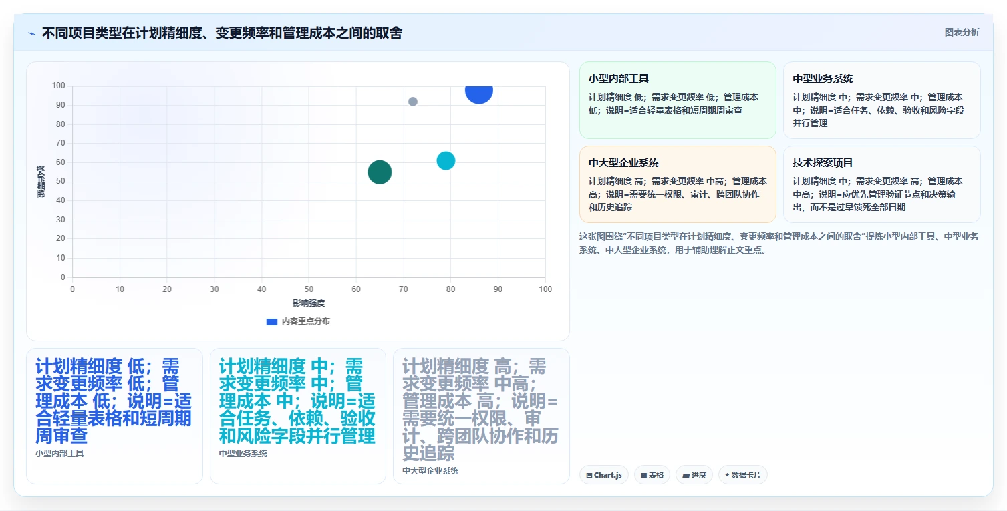The width and height of the screenshot is (1007, 511).
Task: Click the 内容重点分布 legend text
Action: [305, 321]
